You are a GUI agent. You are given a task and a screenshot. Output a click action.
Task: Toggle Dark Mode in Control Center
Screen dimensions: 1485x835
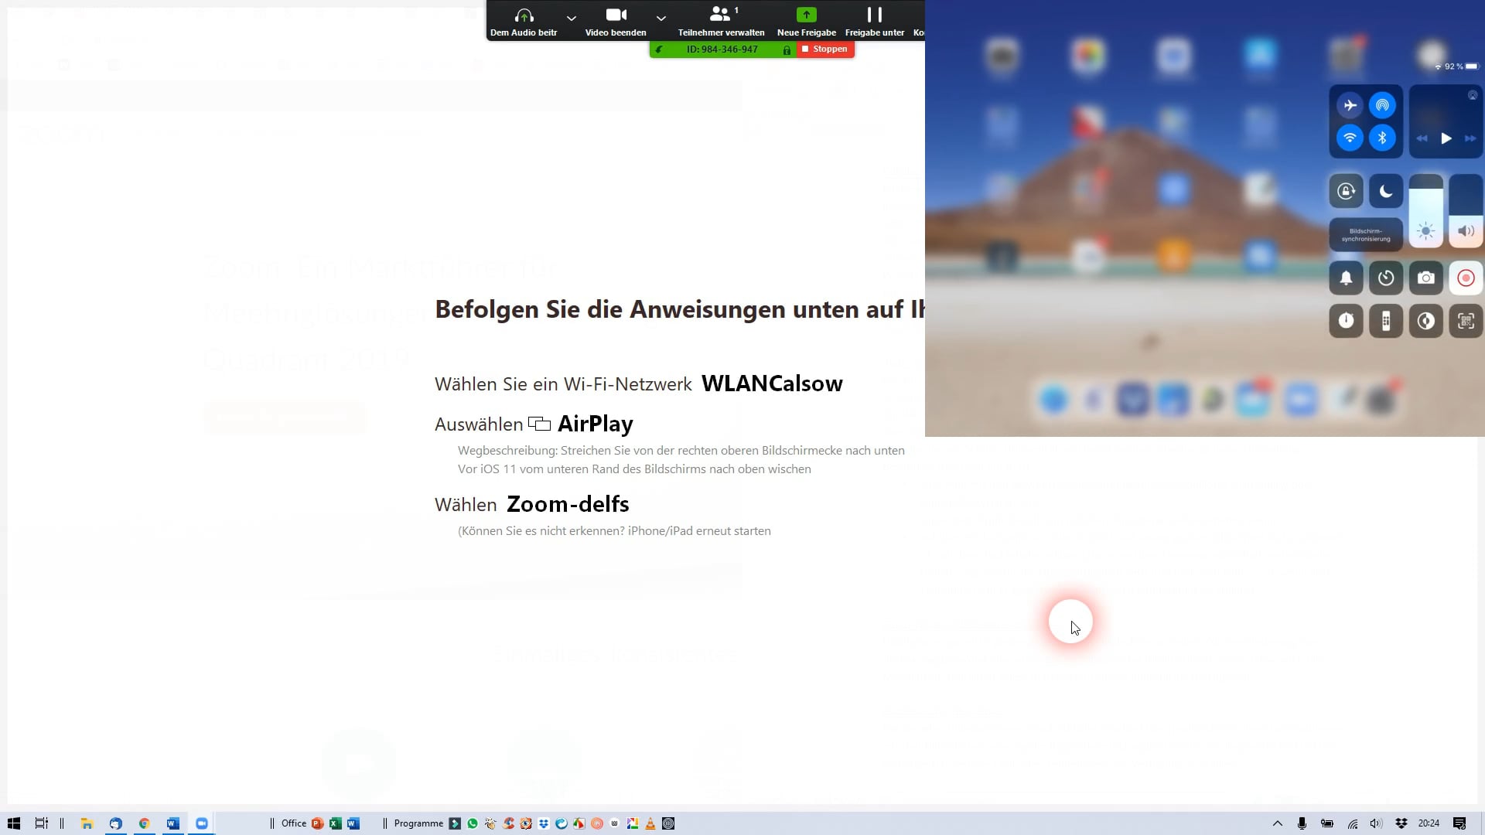(x=1426, y=321)
